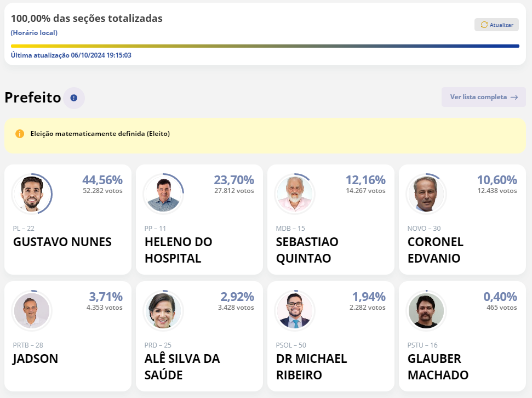This screenshot has height=398, width=532.
Task: Click the DR MICHAEL RIBEIRO name
Action: tap(311, 367)
